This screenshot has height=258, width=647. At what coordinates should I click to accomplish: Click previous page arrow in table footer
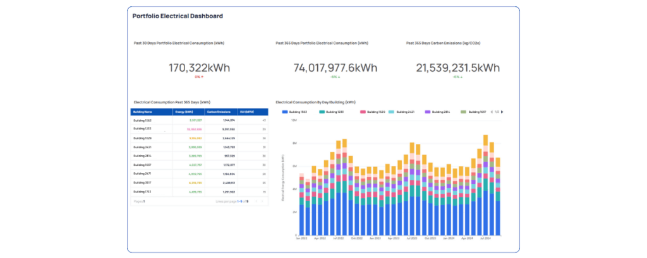point(255,201)
